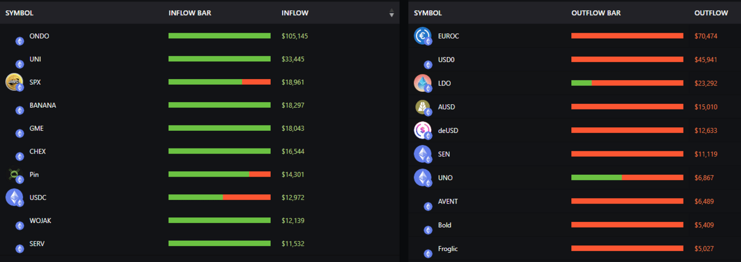Screen dimensions: 741x262
Task: Click the EUROC euro coin icon
Action: tap(423, 36)
